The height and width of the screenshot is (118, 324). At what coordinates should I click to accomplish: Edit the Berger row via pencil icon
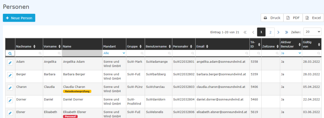click(x=10, y=75)
